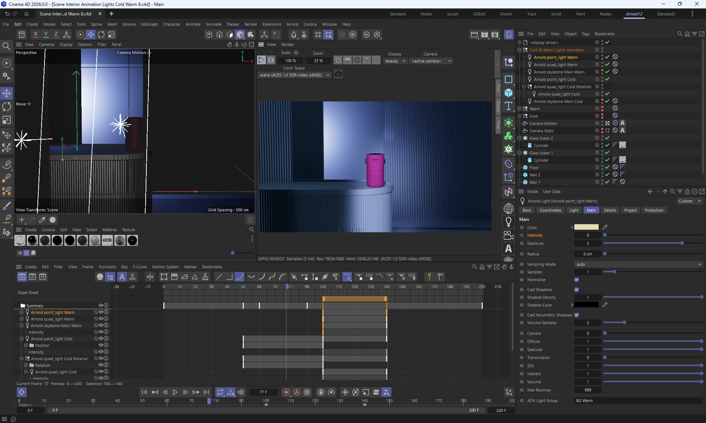Expand the Warm group in Object Manager

pos(520,109)
